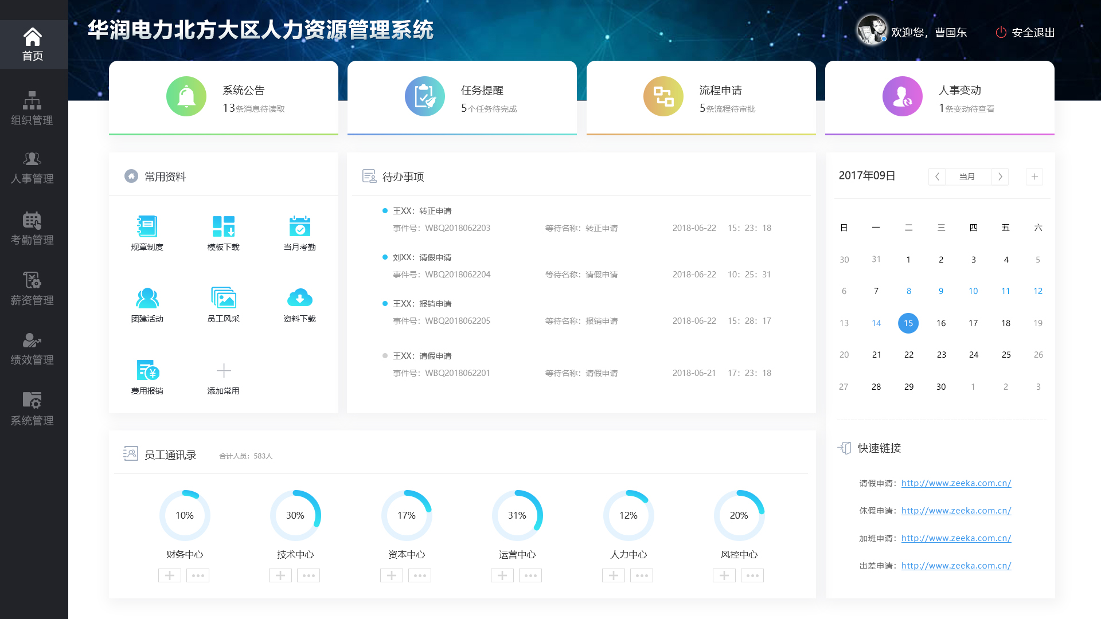1101x619 pixels.
Task: Click more dots button under 风控中心
Action: (752, 575)
